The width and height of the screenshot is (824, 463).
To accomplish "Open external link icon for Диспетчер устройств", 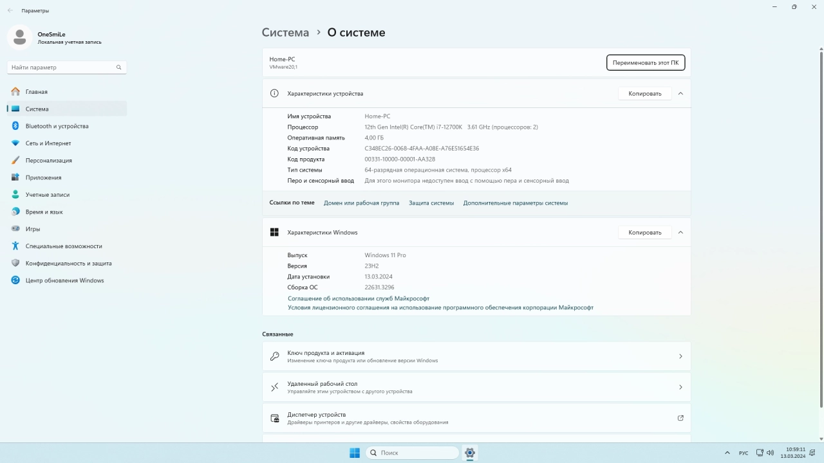I will 680,418.
